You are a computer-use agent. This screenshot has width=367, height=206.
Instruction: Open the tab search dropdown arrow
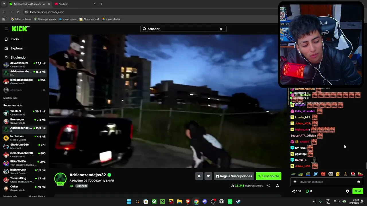pos(4,4)
